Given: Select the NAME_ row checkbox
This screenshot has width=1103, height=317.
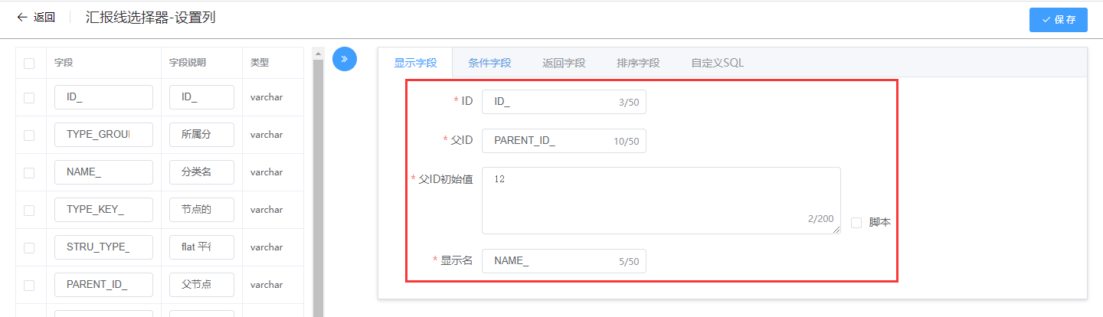Looking at the screenshot, I should coord(29,173).
